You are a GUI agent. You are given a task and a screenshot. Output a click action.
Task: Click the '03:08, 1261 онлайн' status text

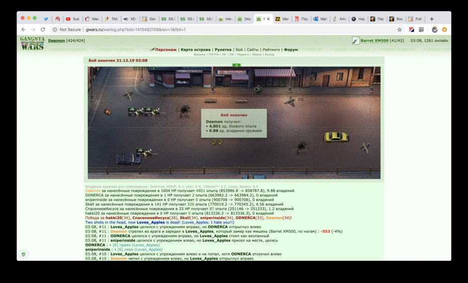pyautogui.click(x=429, y=41)
